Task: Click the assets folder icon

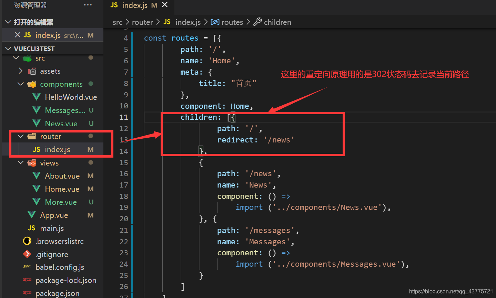Action: [x=32, y=71]
